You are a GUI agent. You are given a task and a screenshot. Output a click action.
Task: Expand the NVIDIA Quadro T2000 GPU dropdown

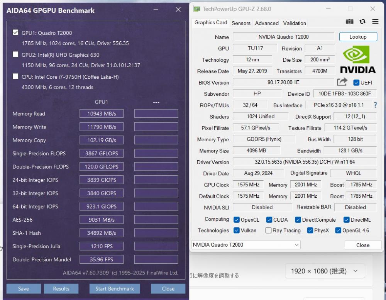246,245
